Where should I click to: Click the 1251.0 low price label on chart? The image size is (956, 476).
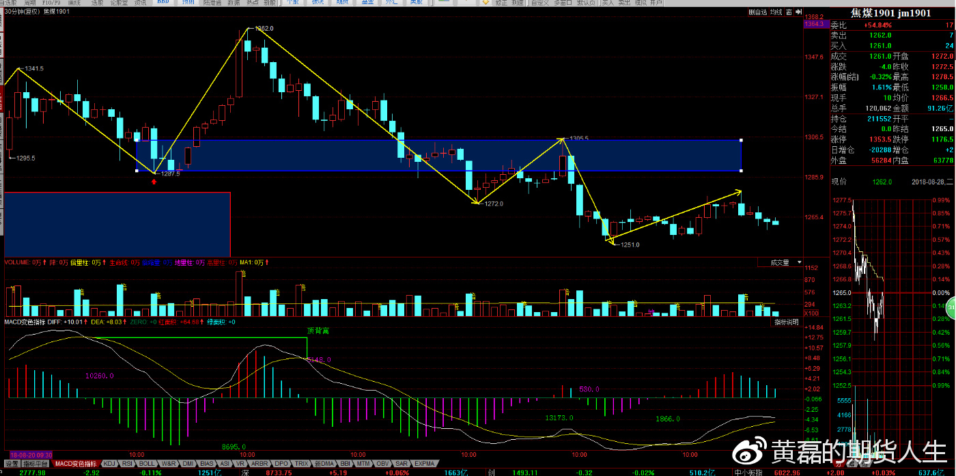point(630,244)
